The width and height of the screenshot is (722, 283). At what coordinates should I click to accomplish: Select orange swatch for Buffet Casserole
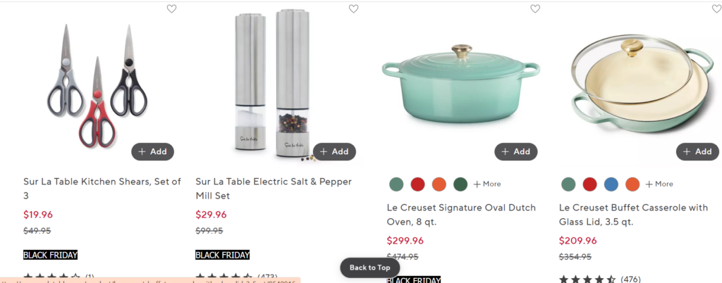[632, 184]
